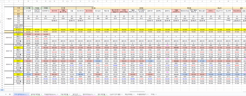Viewport: 246px width, 96px height.
Task: Switch to the 지역2 sheet tab
Action: click(x=153, y=94)
